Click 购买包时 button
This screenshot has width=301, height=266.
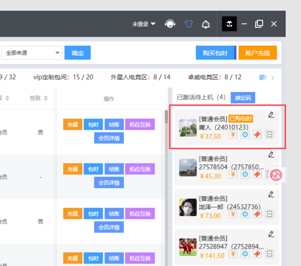216,53
